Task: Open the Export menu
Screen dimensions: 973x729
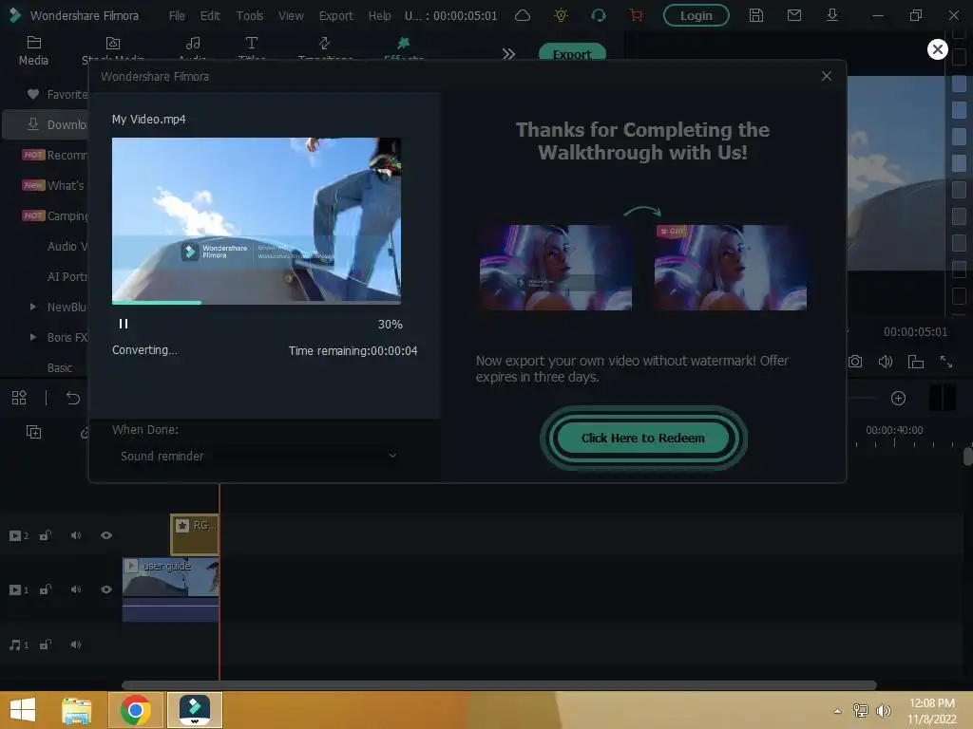Action: click(x=335, y=15)
